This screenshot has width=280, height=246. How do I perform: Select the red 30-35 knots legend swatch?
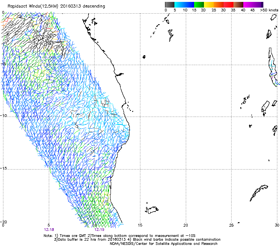(x=229, y=5)
